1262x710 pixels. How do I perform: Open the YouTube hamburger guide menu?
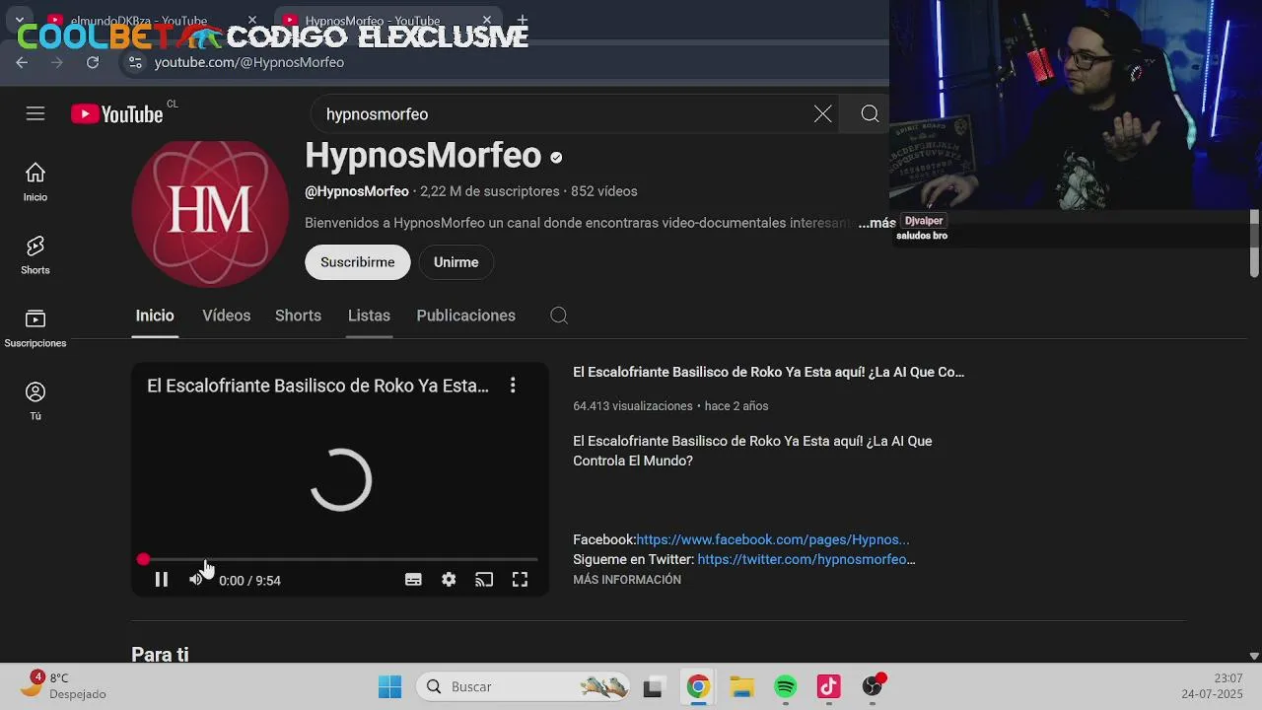35,114
